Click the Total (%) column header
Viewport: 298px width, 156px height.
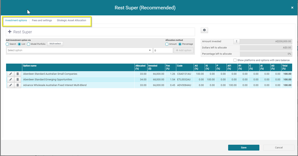point(287,67)
